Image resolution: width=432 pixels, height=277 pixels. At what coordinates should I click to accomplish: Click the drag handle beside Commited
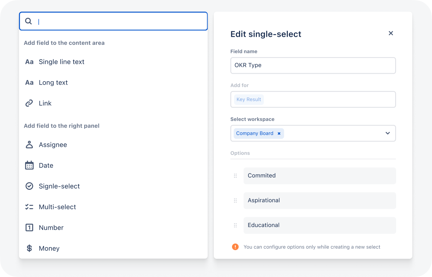(235, 176)
